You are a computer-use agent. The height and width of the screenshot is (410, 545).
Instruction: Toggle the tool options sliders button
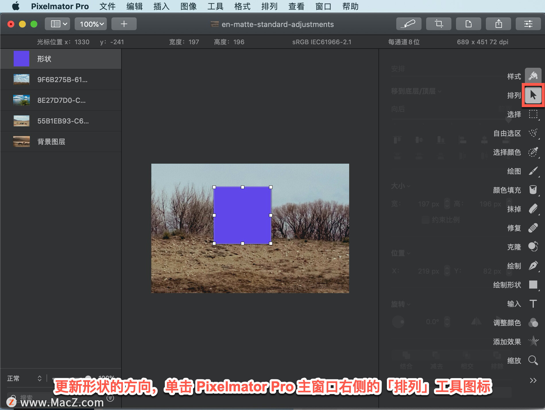tap(528, 24)
